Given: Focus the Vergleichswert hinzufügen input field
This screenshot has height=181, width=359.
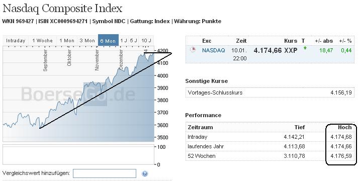Looking at the screenshot, I should pos(105,173).
